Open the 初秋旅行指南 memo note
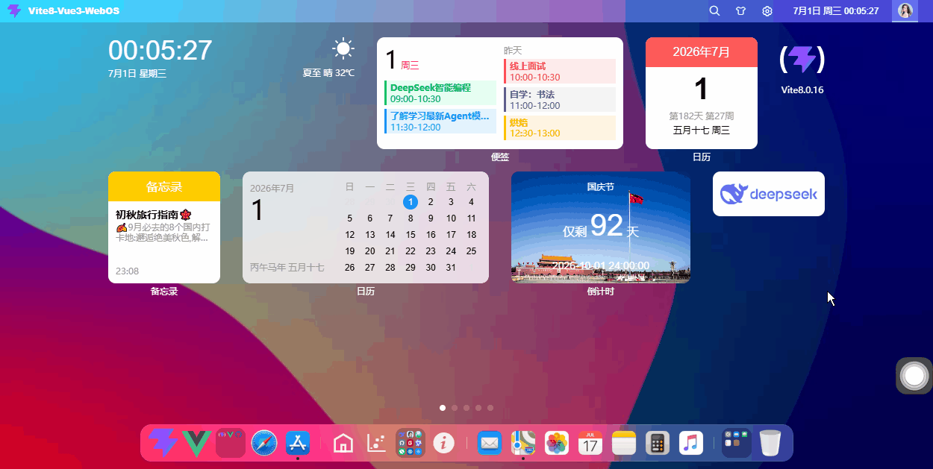Screen dimensions: 933x469 pyautogui.click(x=164, y=226)
